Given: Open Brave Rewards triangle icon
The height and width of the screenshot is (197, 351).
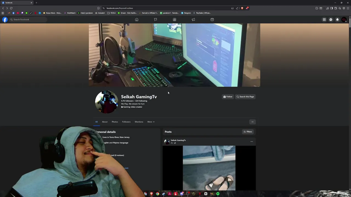Looking at the screenshot, I should click(x=247, y=8).
